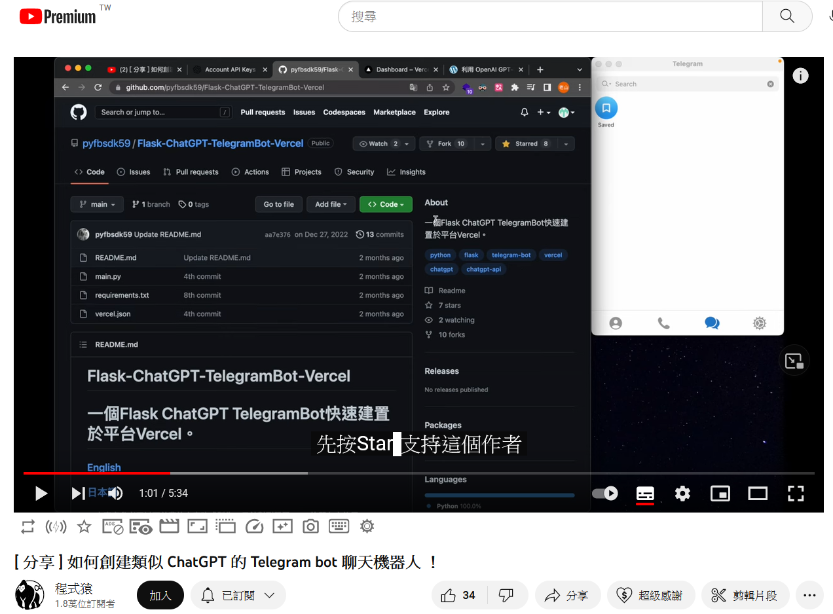Select the Security tab in GitHub repo

354,172
